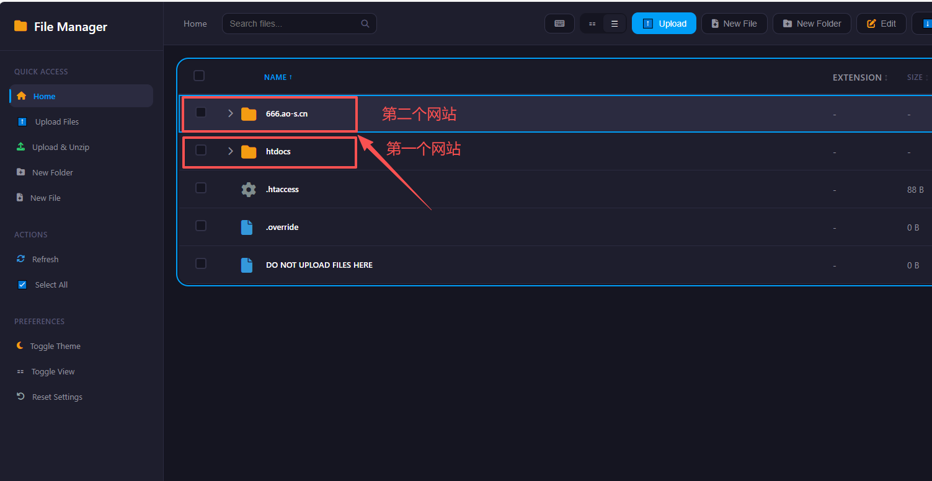Click the htdocs folder icon

(249, 152)
